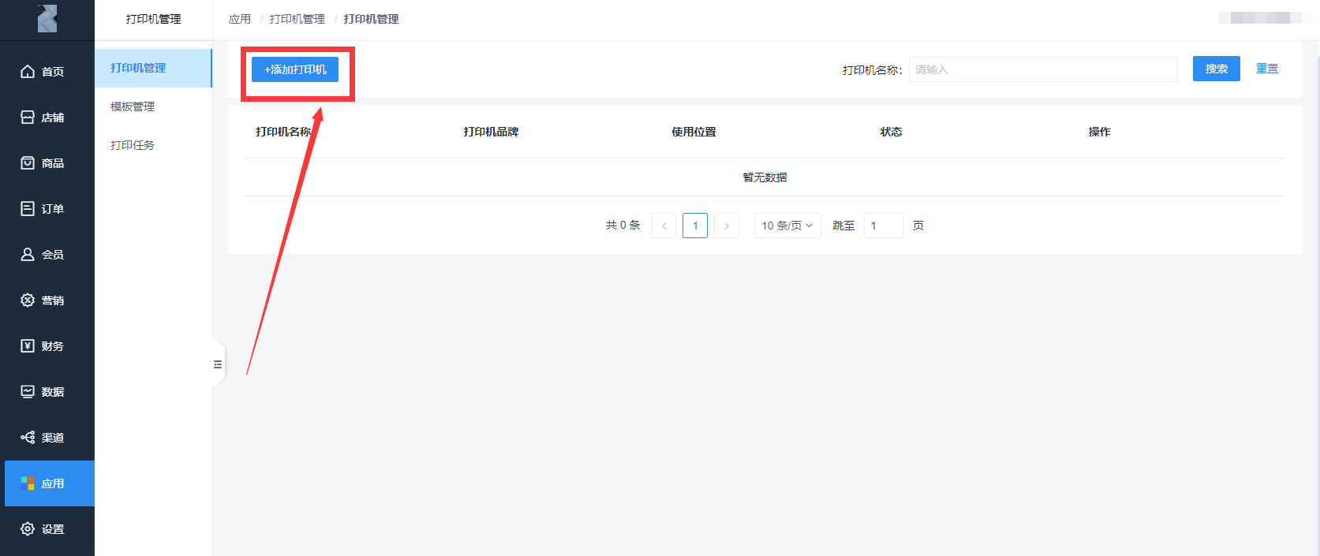
Task: Open the store (店铺) icon section
Action: pyautogui.click(x=28, y=118)
